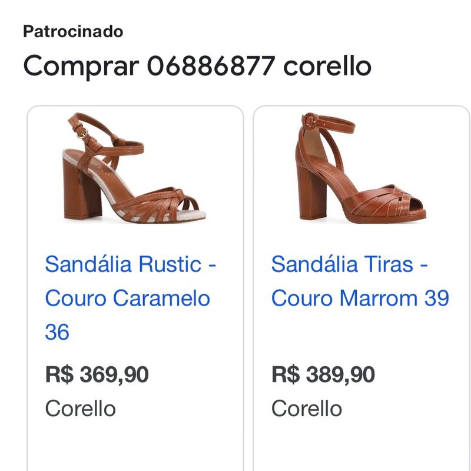Click the 'Couro Caramelo' title line
This screenshot has height=471, width=471.
click(x=127, y=298)
